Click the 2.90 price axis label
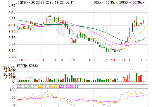The image size is (152, 107). 12,57
